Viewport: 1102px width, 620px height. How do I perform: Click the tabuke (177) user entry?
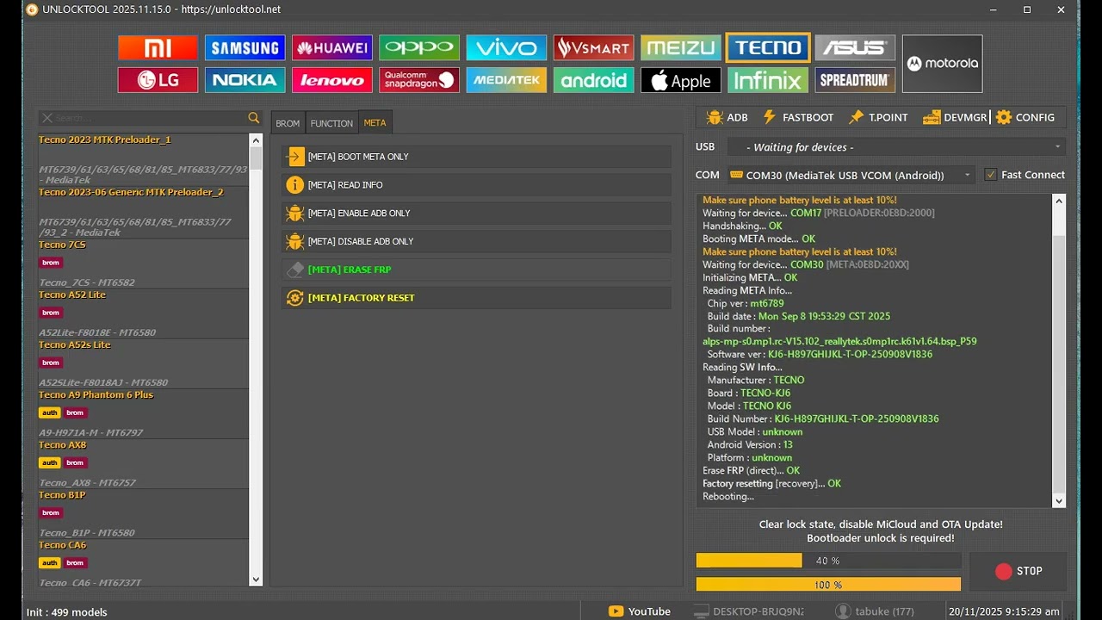click(873, 611)
